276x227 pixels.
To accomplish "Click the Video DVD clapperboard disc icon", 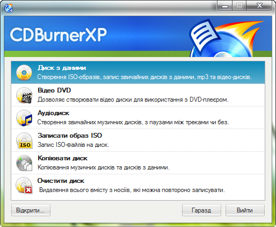I will (24, 95).
